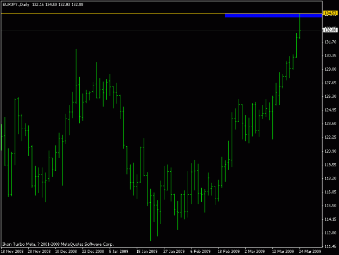339x255 pixels.
Task: Click the Ikon Turbo Meta copyright text
Action: [x=57, y=244]
